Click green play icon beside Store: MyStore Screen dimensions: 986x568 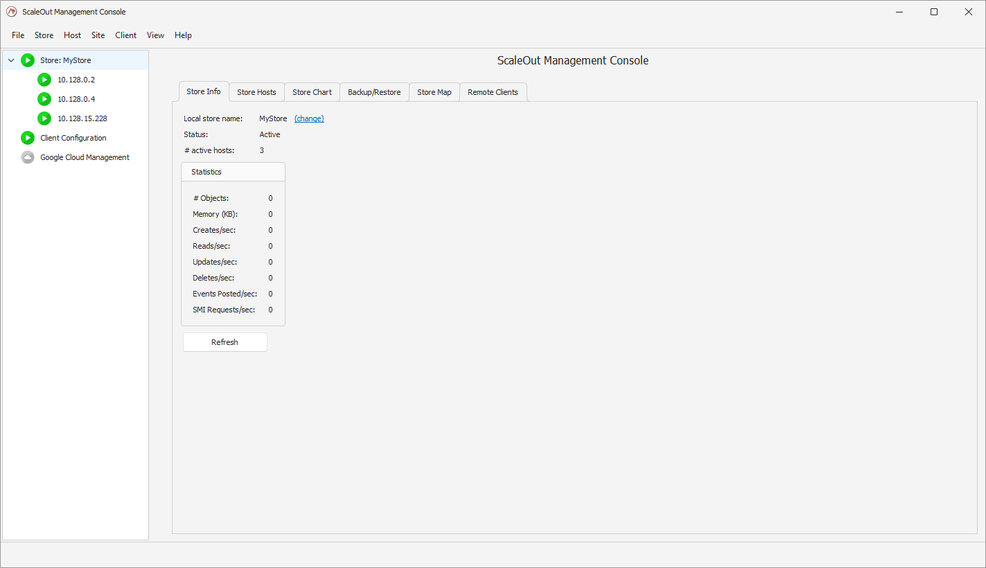(28, 60)
